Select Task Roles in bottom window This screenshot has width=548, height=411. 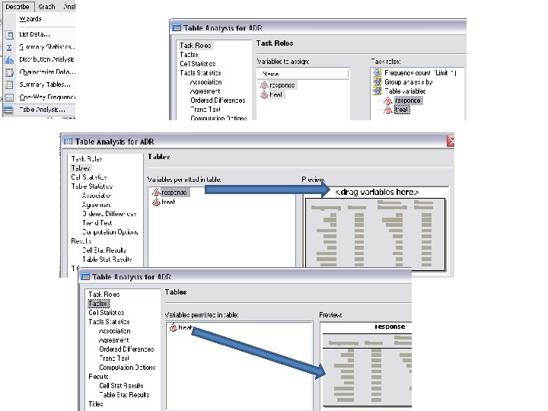[x=104, y=295]
